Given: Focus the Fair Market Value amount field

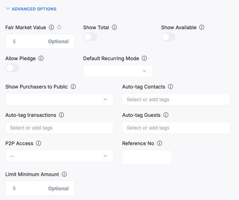Looking at the screenshot, I should [x=40, y=41].
